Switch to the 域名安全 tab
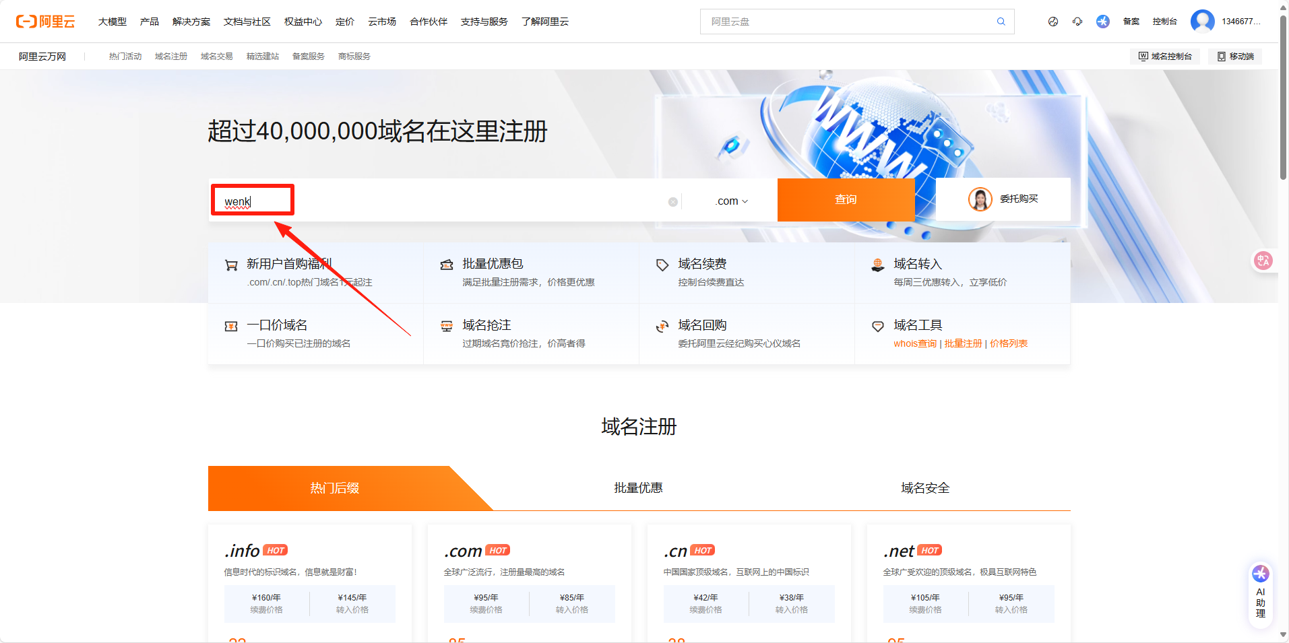 pos(925,488)
